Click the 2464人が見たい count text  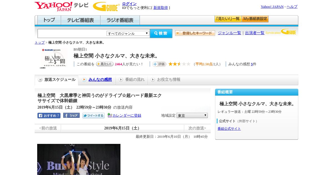pyautogui.click(x=129, y=64)
